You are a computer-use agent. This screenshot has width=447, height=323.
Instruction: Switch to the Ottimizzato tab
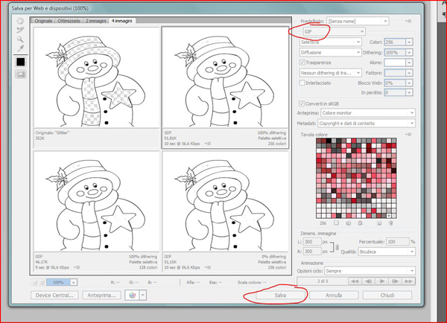[x=69, y=21]
